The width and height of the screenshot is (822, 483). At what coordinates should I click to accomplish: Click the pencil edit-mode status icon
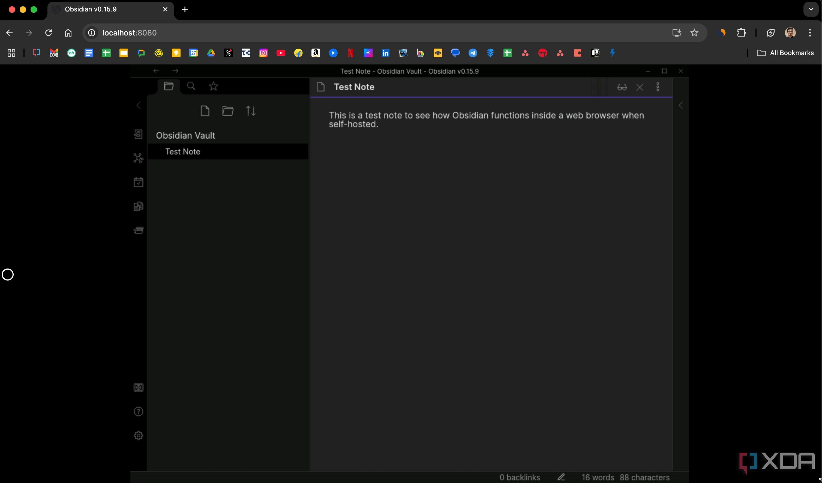coord(561,477)
